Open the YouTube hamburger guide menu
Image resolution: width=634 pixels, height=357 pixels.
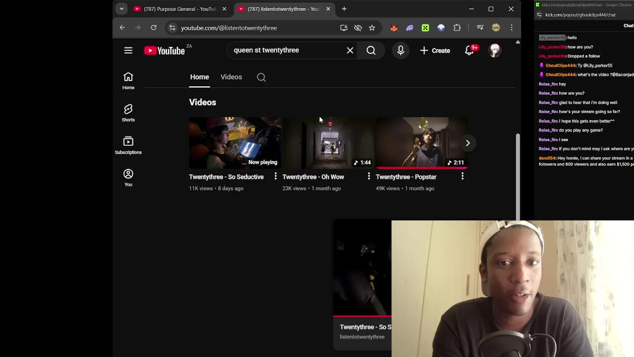[x=128, y=50]
